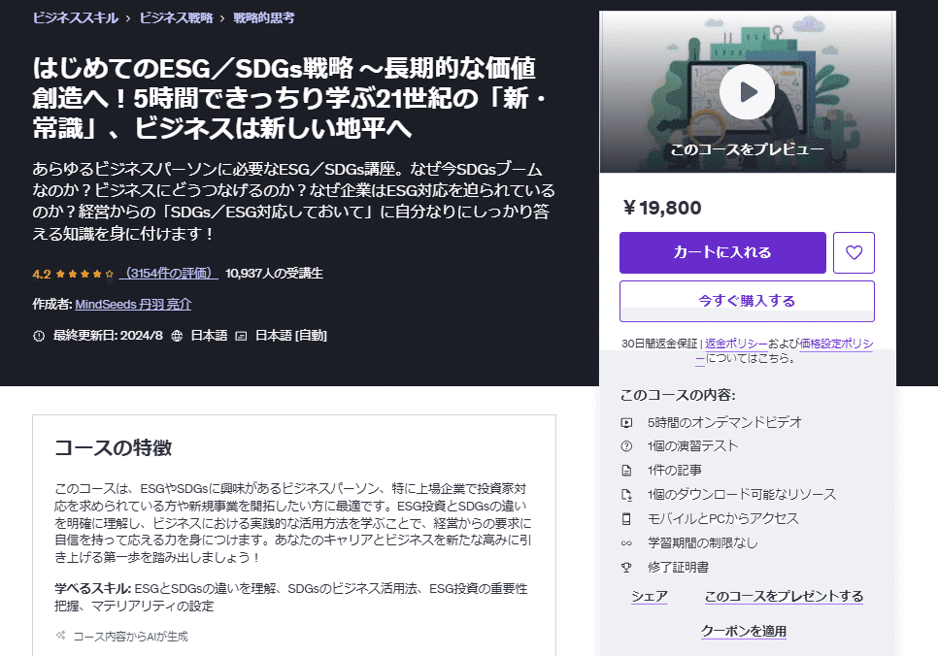Click the on-demand video icon beside 5時間
Screen dimensions: 938x656
tap(628, 421)
